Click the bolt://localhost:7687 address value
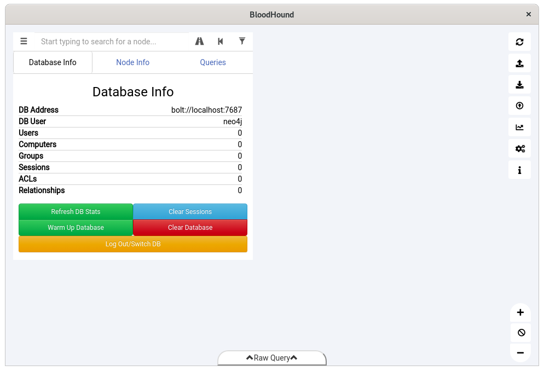544x371 pixels. (206, 110)
